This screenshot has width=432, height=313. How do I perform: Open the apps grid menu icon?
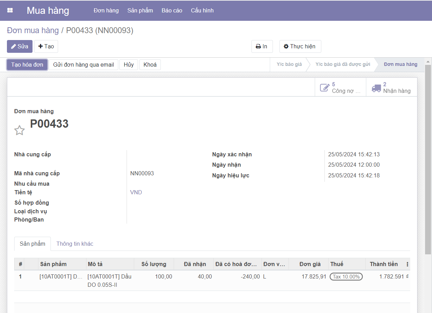[10, 10]
